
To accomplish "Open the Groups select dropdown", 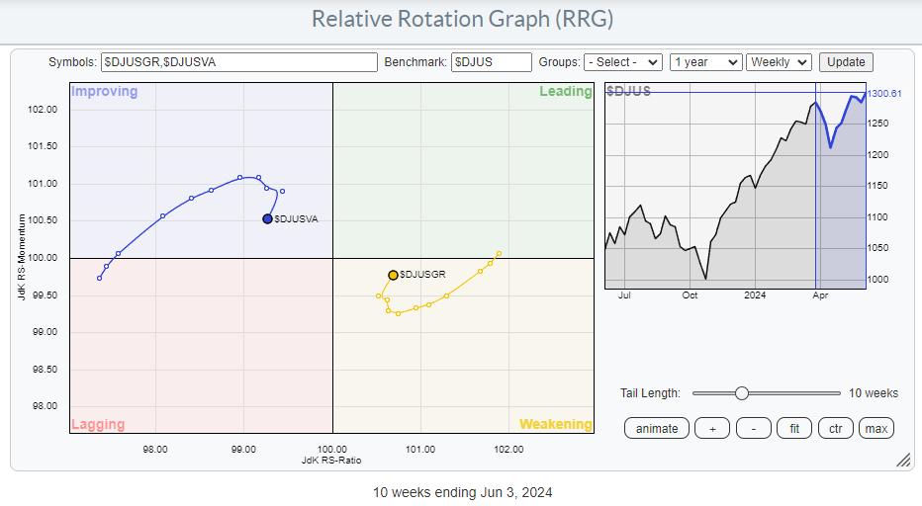I will (622, 62).
